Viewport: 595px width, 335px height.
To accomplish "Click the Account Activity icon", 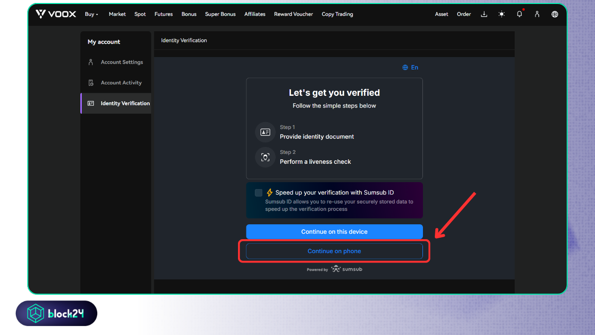I will click(x=91, y=83).
